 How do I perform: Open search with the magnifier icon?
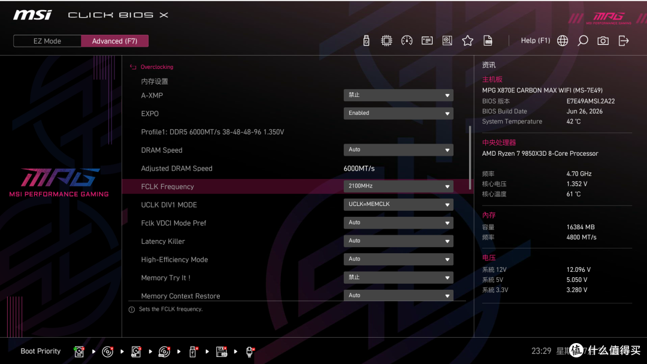pyautogui.click(x=583, y=40)
